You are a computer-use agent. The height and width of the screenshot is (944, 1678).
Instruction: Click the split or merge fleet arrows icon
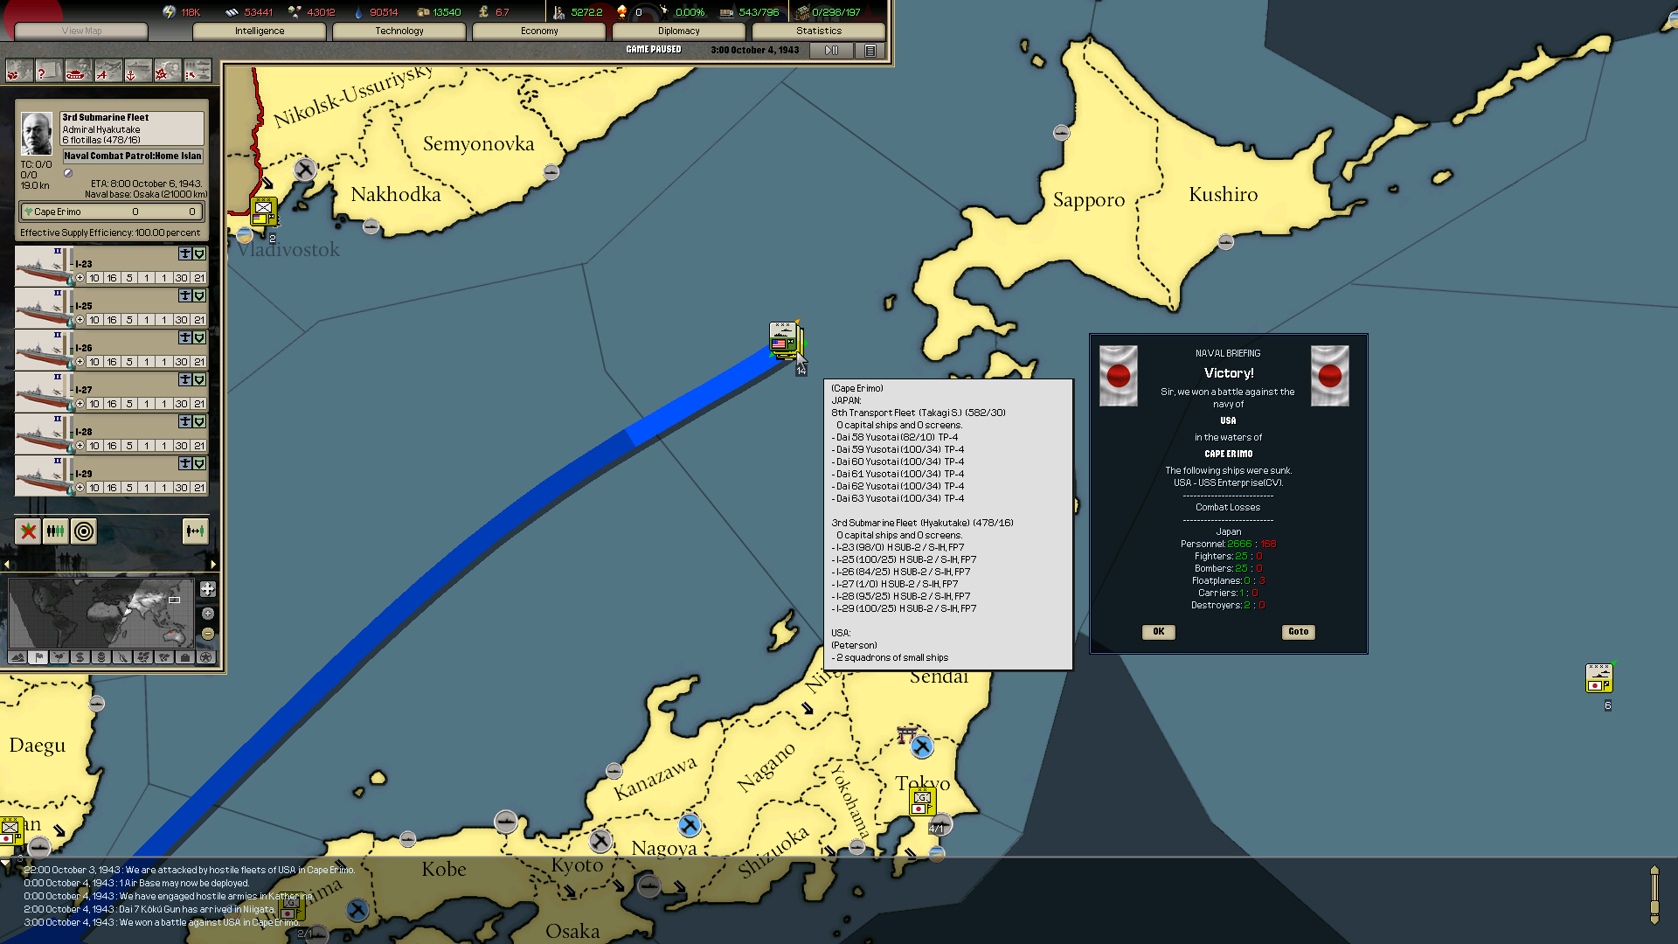coord(195,531)
